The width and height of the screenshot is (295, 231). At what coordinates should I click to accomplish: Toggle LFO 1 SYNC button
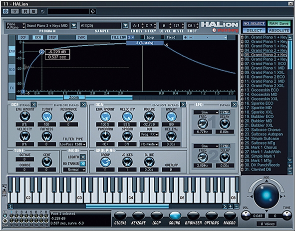(x=225, y=112)
